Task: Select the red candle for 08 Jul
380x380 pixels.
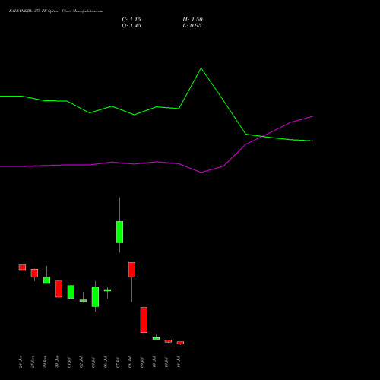Action: coord(131,270)
